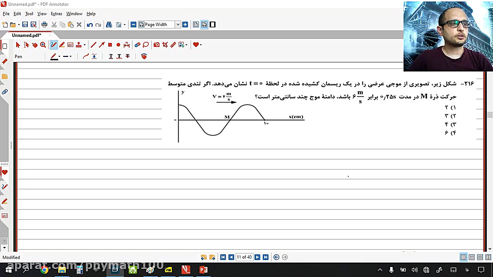Image resolution: width=493 pixels, height=277 pixels.
Task: Switch to continuous view in status bar
Action: [471, 257]
